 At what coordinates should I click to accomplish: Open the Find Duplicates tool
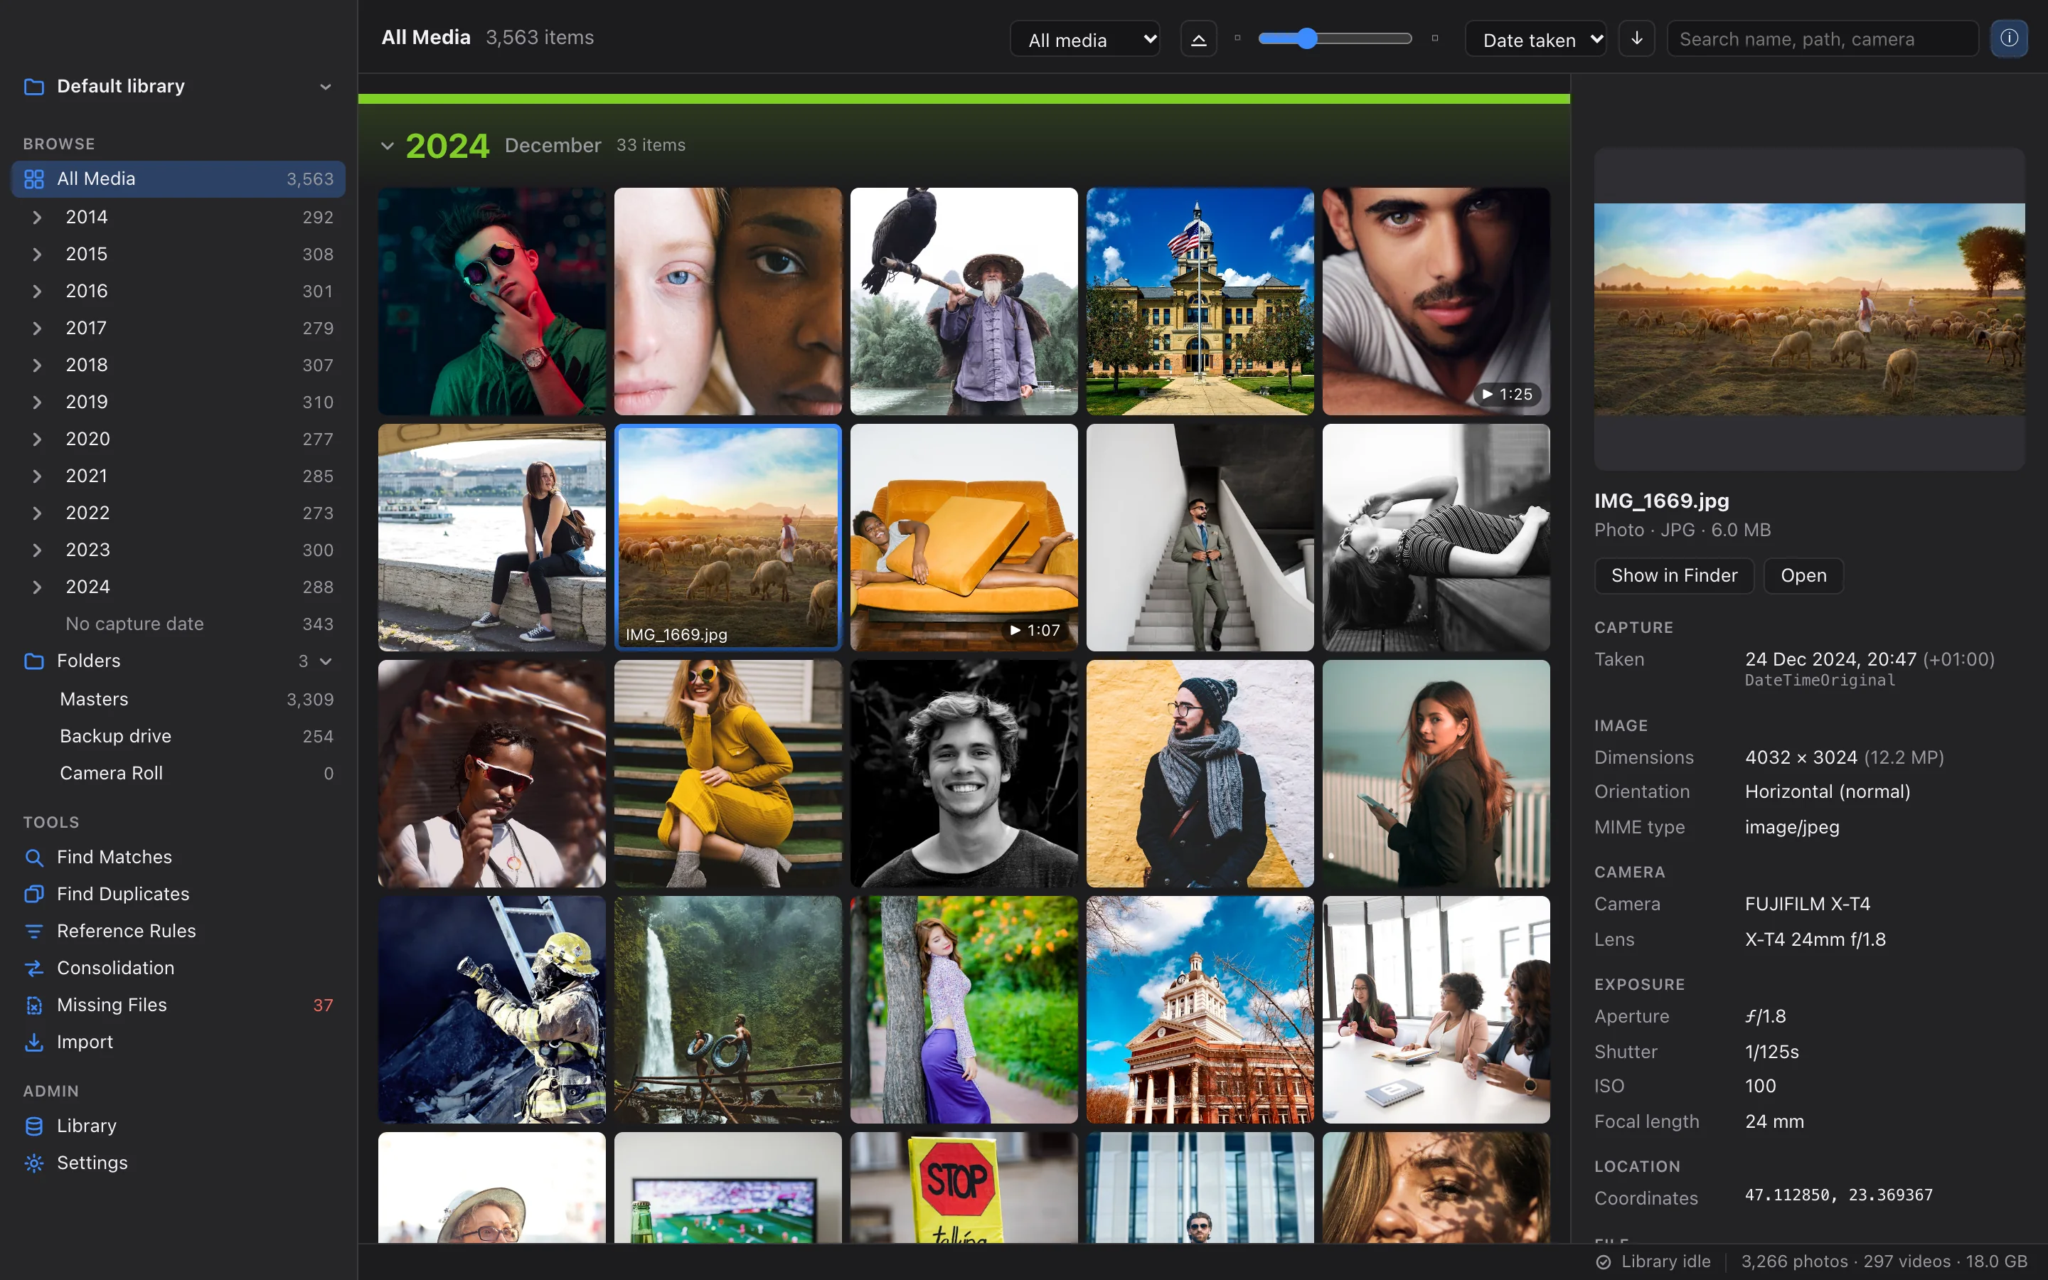(x=178, y=894)
